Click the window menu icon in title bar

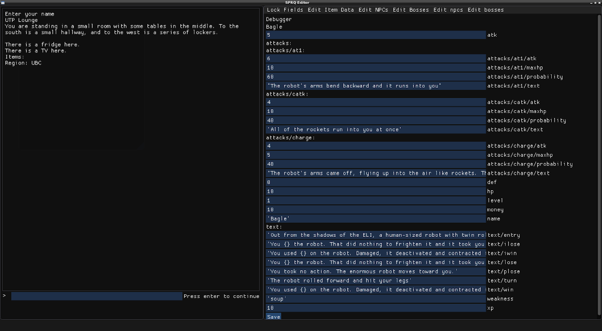(3, 2)
